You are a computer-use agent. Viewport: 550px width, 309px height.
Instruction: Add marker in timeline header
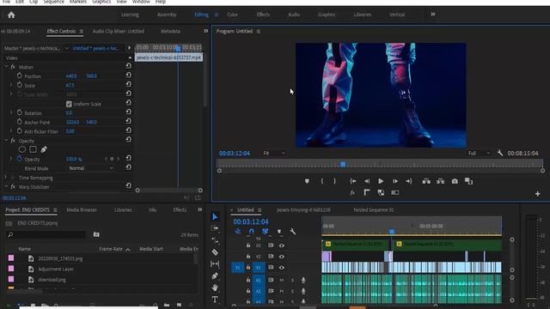[279, 232]
